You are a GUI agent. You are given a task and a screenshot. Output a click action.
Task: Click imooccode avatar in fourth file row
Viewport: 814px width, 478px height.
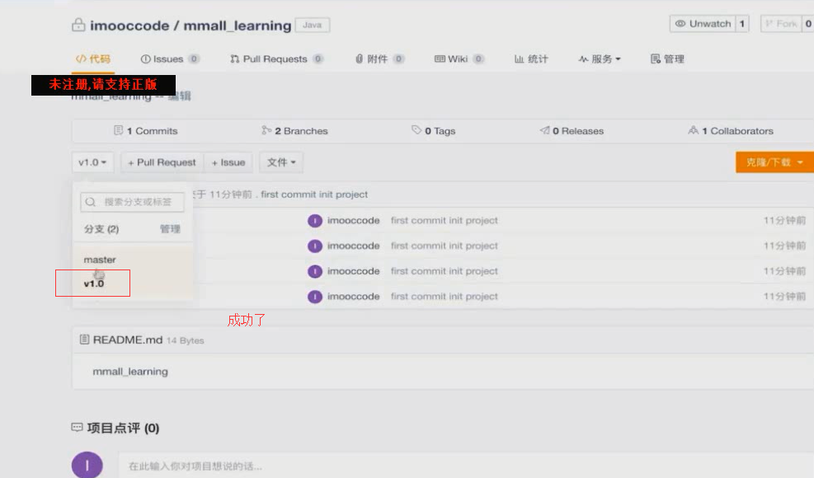tap(314, 297)
